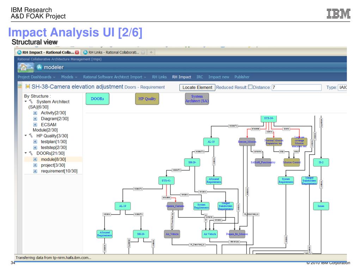Screen dimensions: 361x271
Task: Select the SYS-36- graph node
Action: (x=269, y=119)
